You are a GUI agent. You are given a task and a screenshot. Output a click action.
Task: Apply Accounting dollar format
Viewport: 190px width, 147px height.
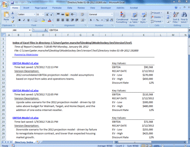(91, 20)
